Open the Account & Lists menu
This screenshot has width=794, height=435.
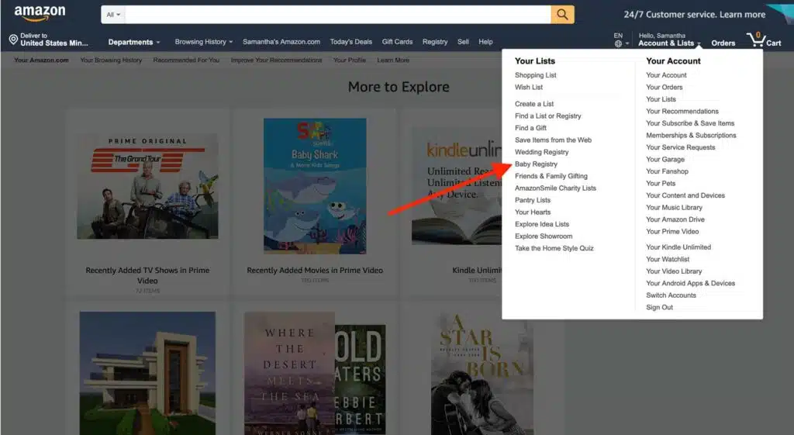(x=668, y=43)
